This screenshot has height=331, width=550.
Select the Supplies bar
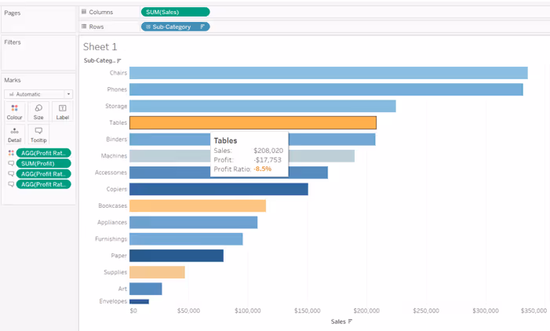[157, 272]
